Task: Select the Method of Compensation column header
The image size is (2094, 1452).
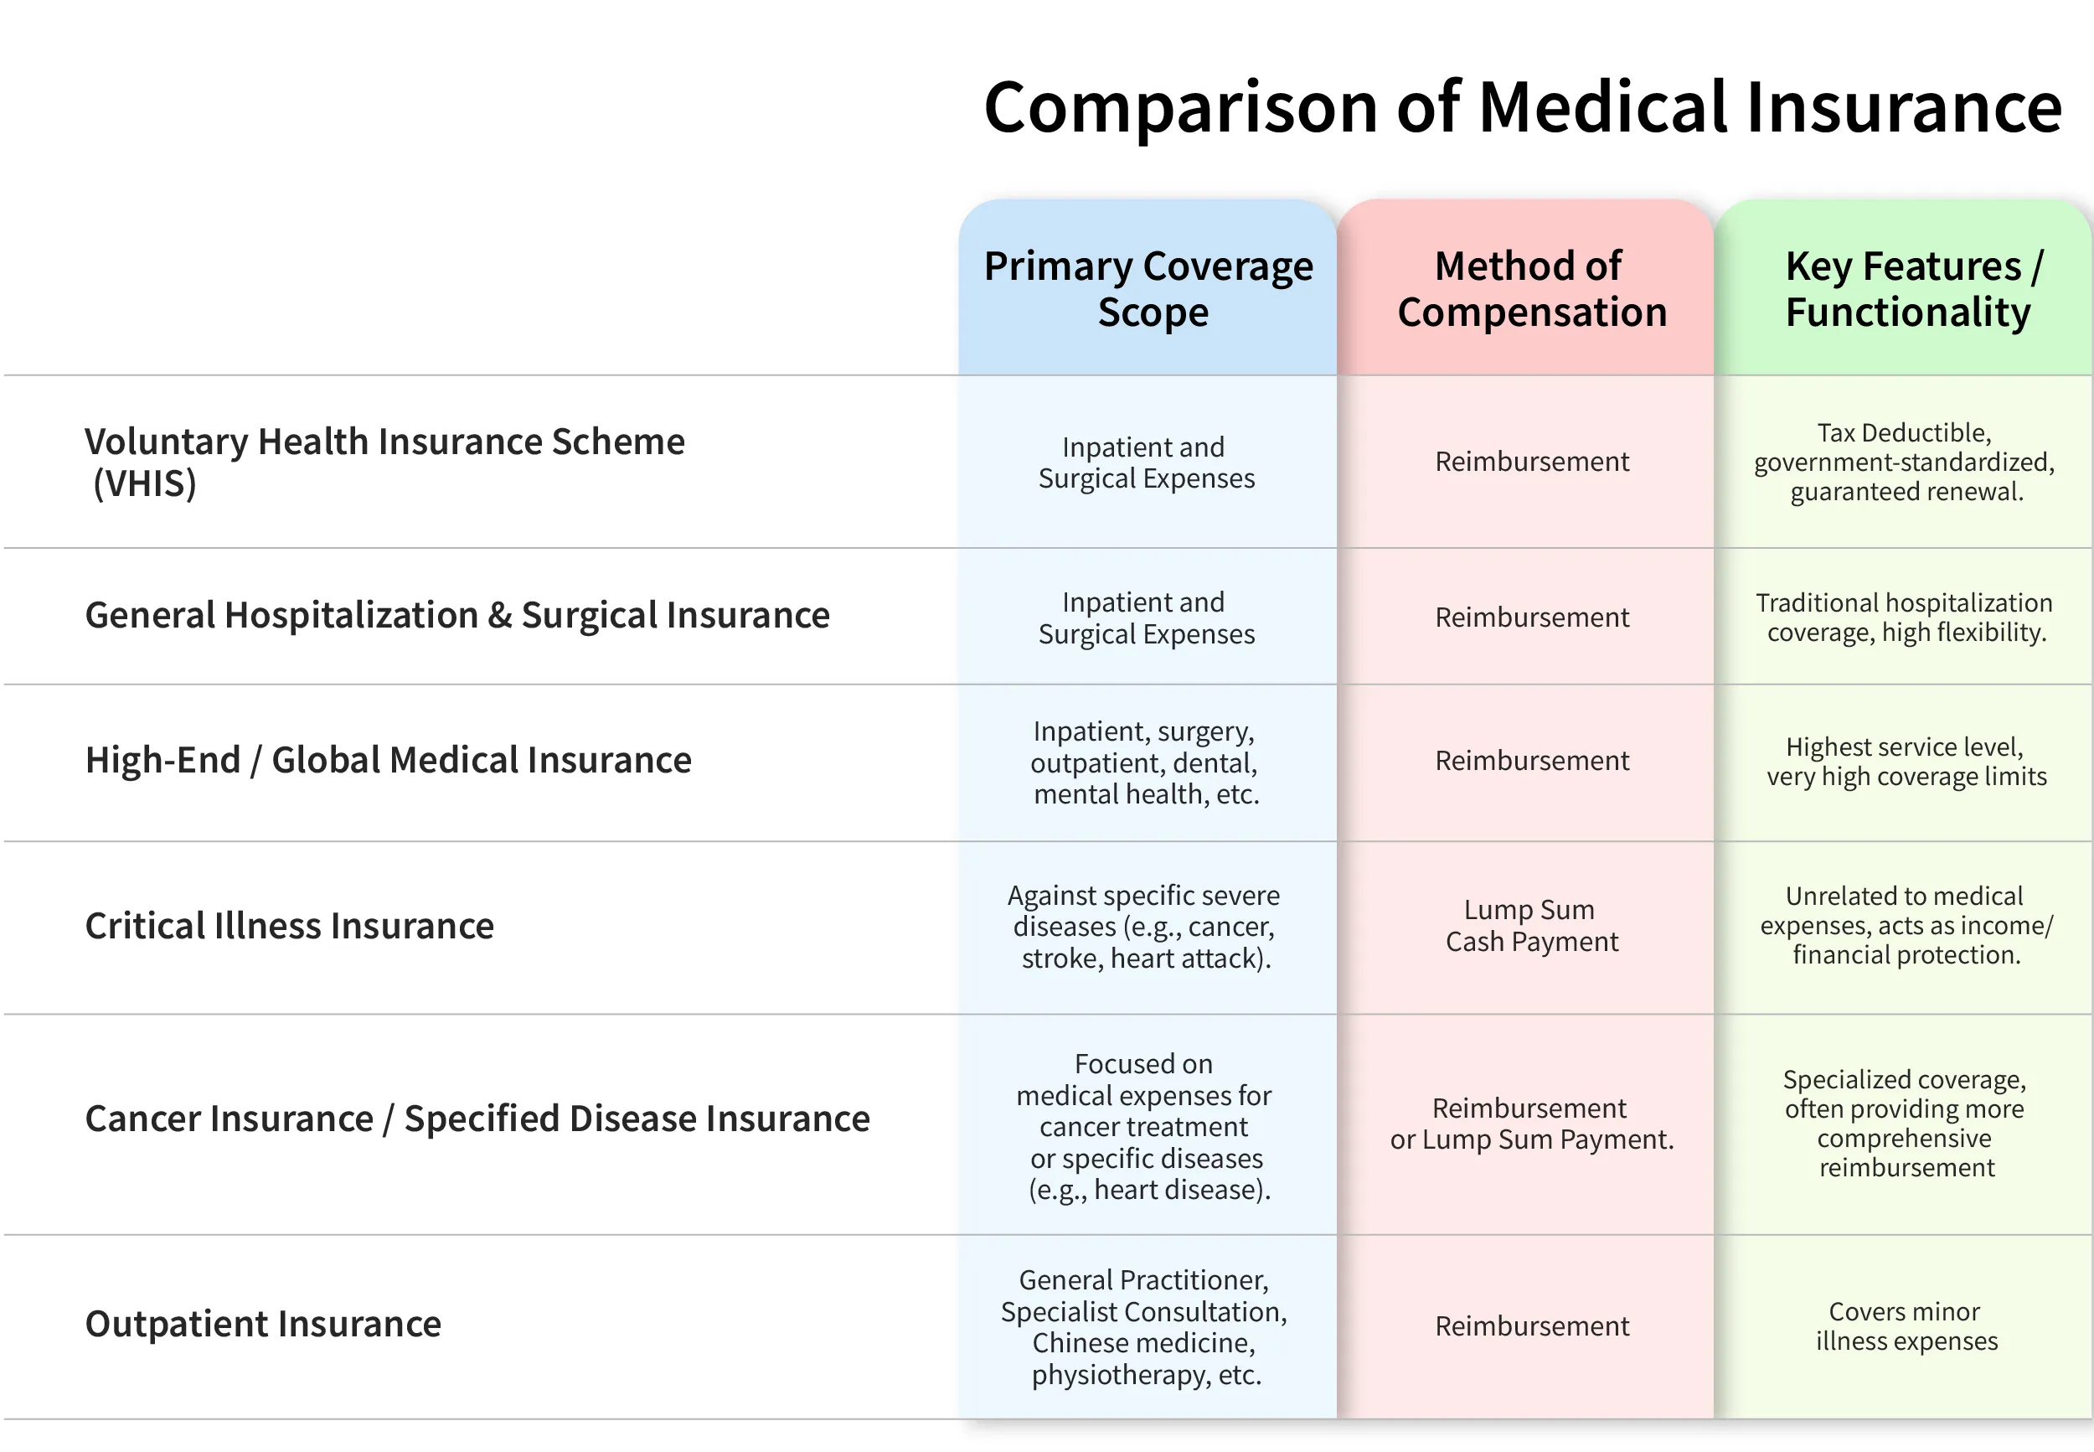Action: coord(1531,288)
